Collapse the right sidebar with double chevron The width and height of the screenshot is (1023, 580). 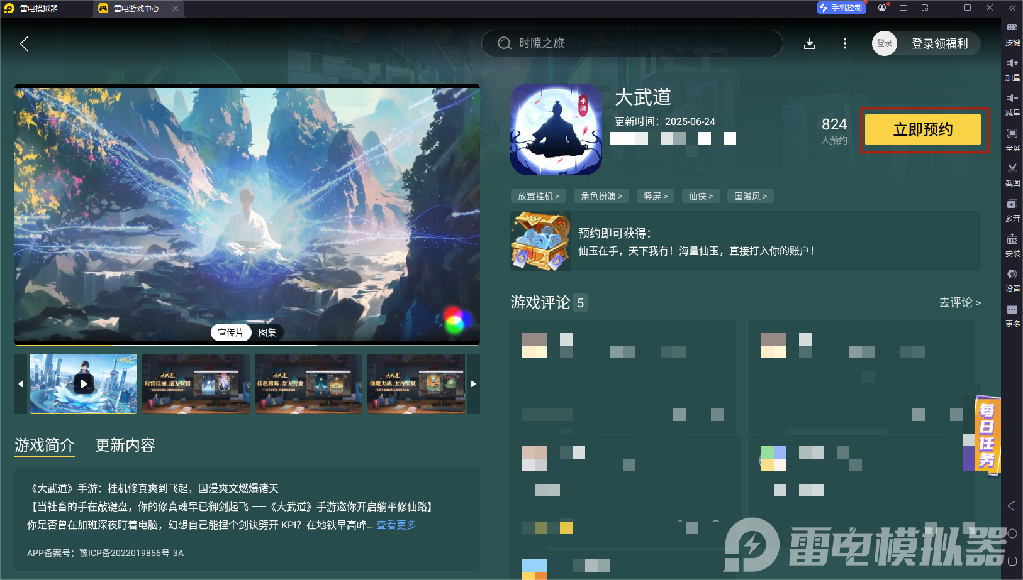(x=1012, y=8)
